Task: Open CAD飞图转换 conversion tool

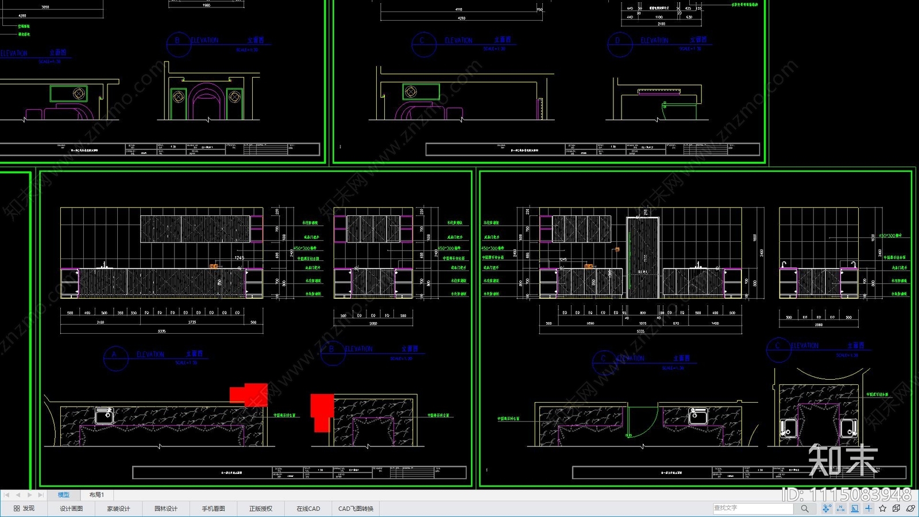Action: (x=356, y=508)
